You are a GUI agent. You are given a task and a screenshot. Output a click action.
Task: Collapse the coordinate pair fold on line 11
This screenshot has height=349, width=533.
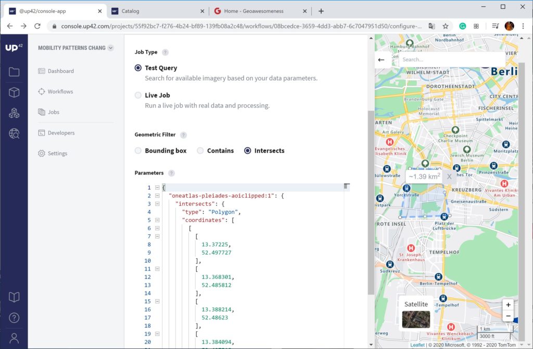point(157,269)
